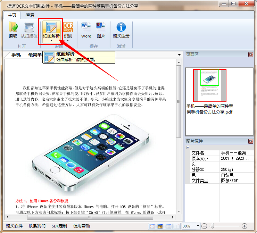Open 识别 dropdown arrow
Screen dimensions: 257x233
(68, 41)
